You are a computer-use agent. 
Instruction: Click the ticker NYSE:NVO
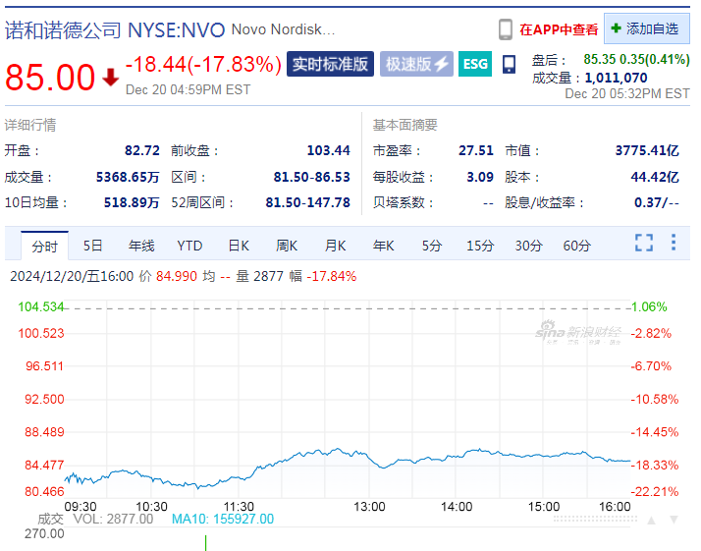point(176,30)
